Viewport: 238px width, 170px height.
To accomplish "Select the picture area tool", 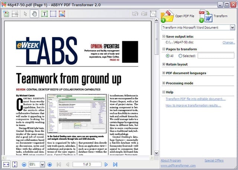I will (62, 14).
